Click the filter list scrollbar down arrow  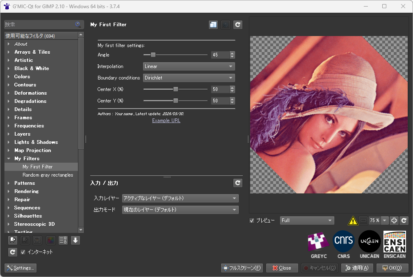81,230
